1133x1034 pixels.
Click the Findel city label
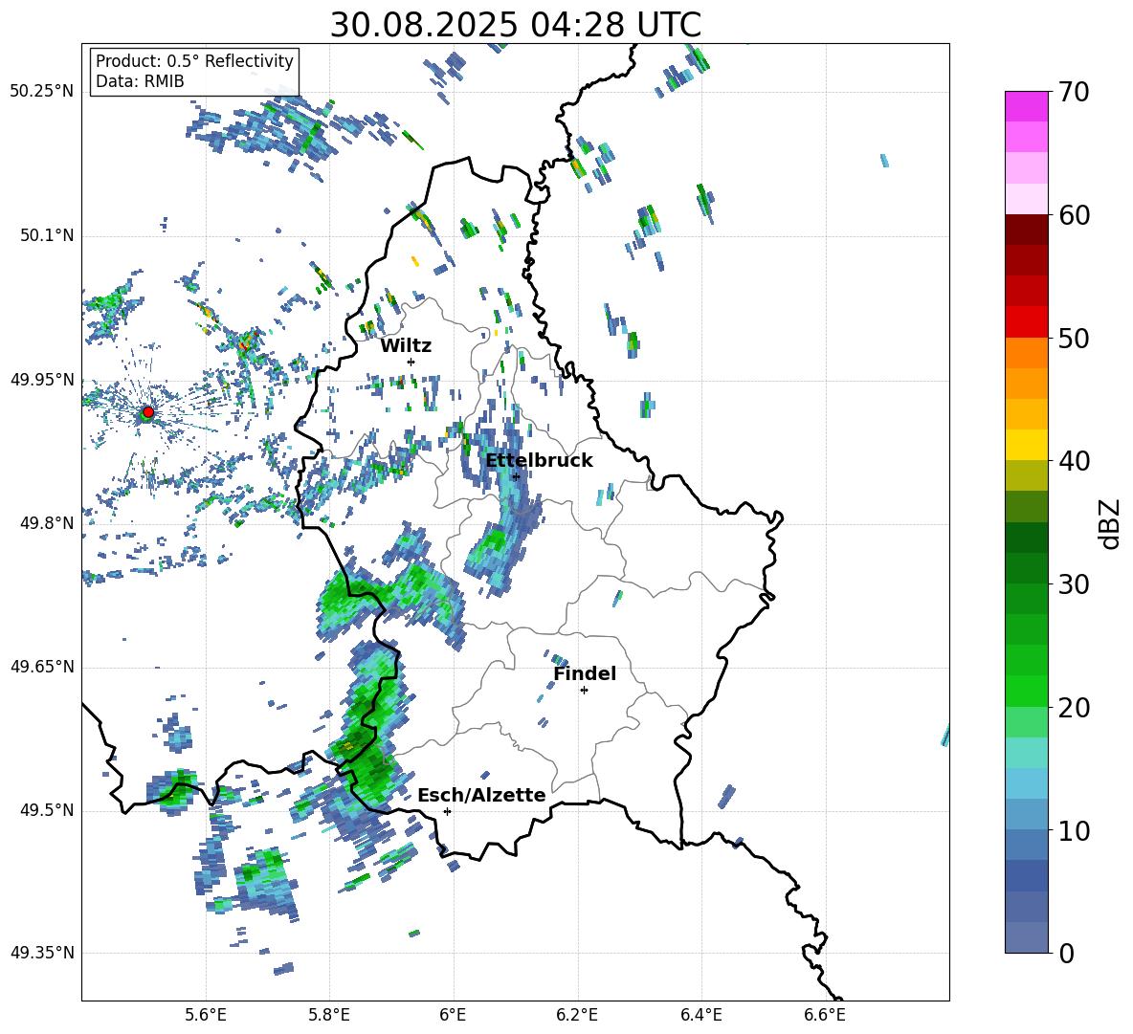(x=585, y=673)
